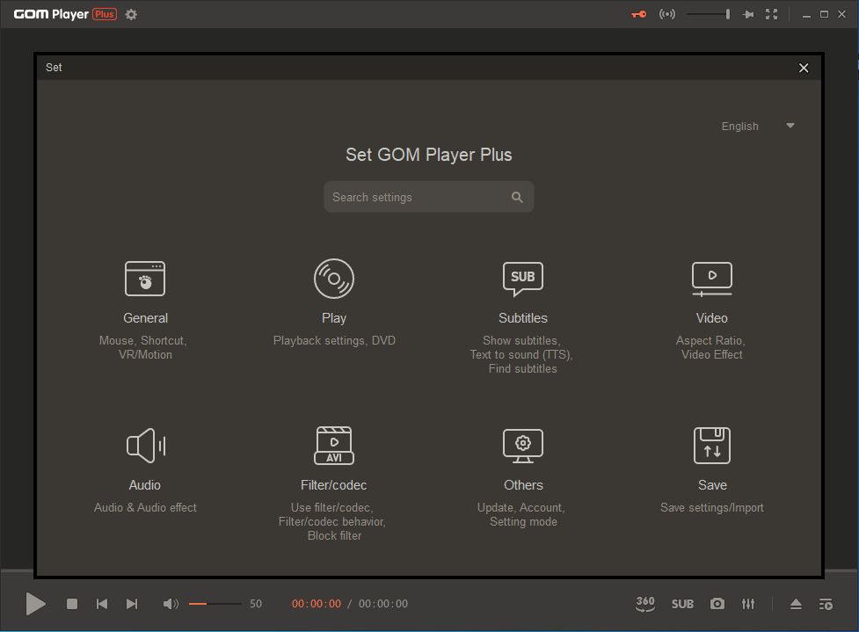Open Others monitor gear icon
Screen dimensions: 859x632
pyautogui.click(x=522, y=446)
